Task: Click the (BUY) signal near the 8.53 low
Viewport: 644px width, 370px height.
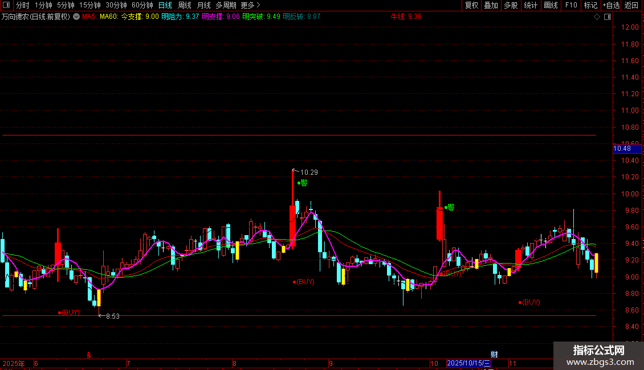Action: [x=69, y=312]
